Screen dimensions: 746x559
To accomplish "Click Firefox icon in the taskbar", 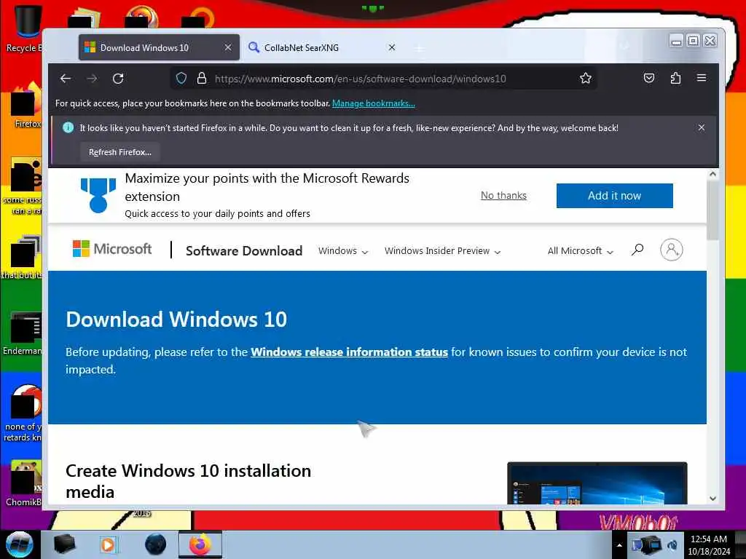I will tap(200, 544).
